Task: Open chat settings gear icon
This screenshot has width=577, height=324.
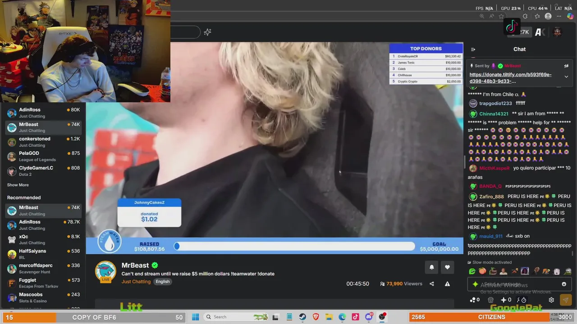Action: coord(551,300)
